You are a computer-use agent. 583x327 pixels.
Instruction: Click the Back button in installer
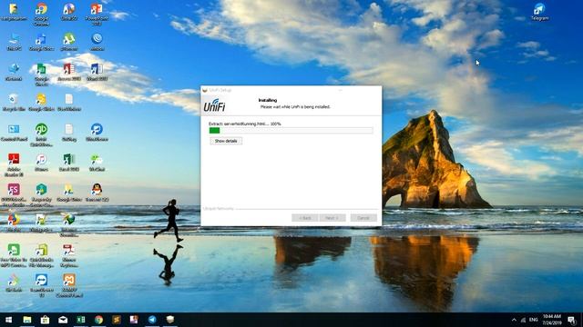305,218
